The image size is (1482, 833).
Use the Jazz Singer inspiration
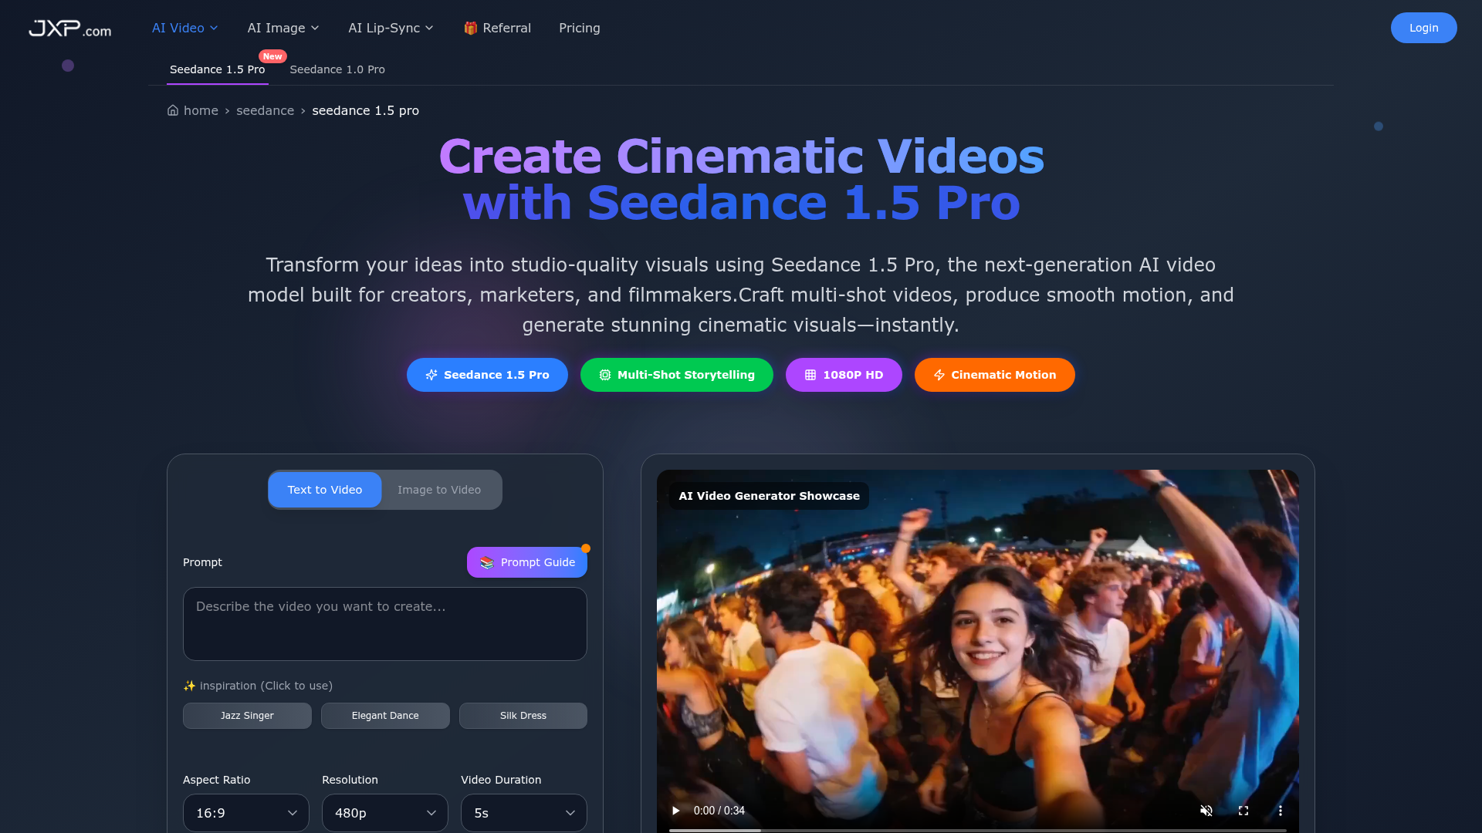[247, 716]
